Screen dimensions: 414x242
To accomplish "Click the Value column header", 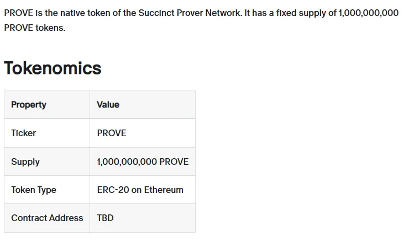I will click(x=108, y=105).
